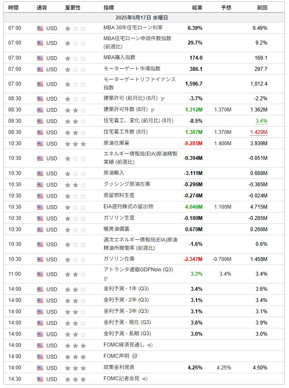Open the エネルギー情報局(EIA)原油精製実績 indicator

coord(140,158)
